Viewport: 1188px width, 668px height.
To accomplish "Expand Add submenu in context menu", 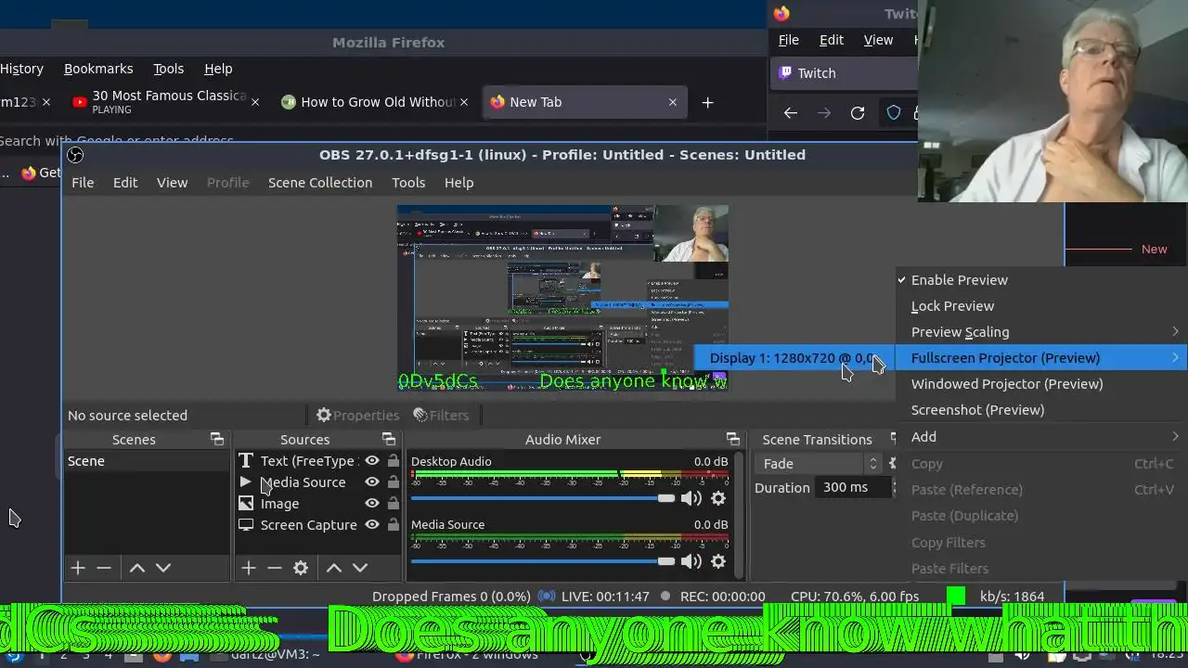I will pos(1040,437).
